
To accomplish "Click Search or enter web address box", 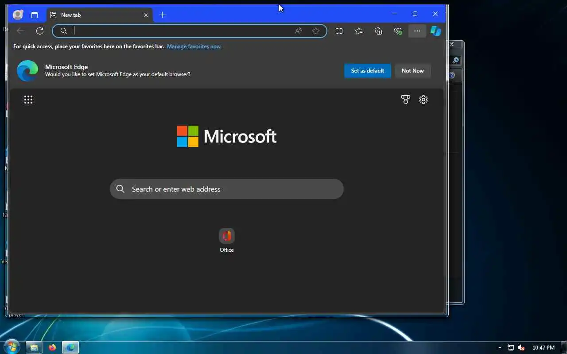I will click(227, 189).
